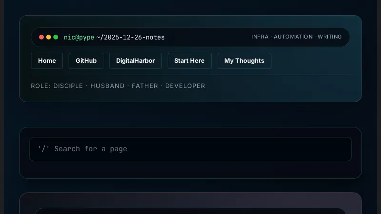Click the INFRA tagline word
This screenshot has width=381, height=214.
pos(260,37)
